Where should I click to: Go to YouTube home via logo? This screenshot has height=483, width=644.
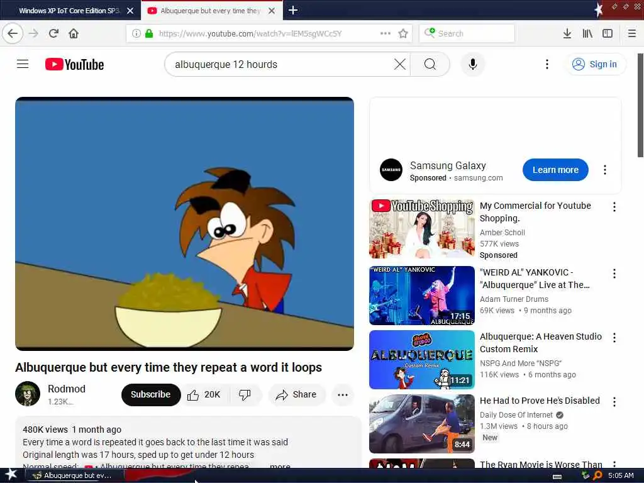(74, 65)
